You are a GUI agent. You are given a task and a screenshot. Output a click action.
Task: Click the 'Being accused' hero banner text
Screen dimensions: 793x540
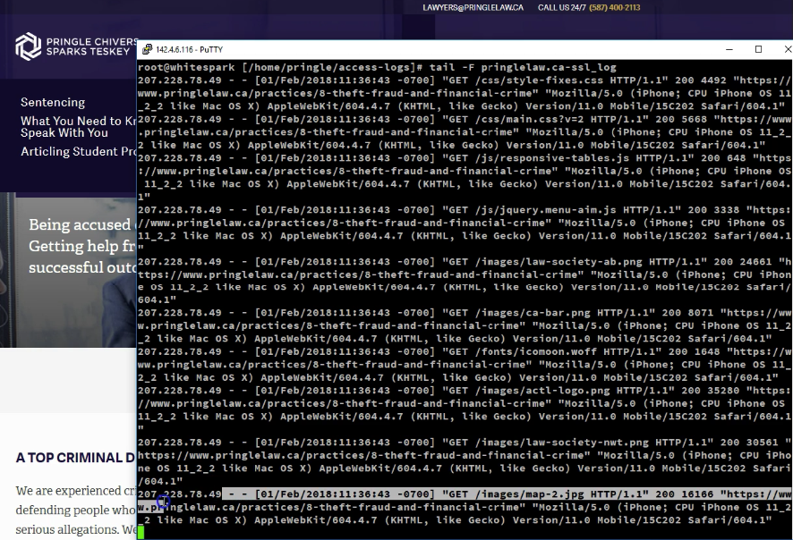[x=81, y=225]
